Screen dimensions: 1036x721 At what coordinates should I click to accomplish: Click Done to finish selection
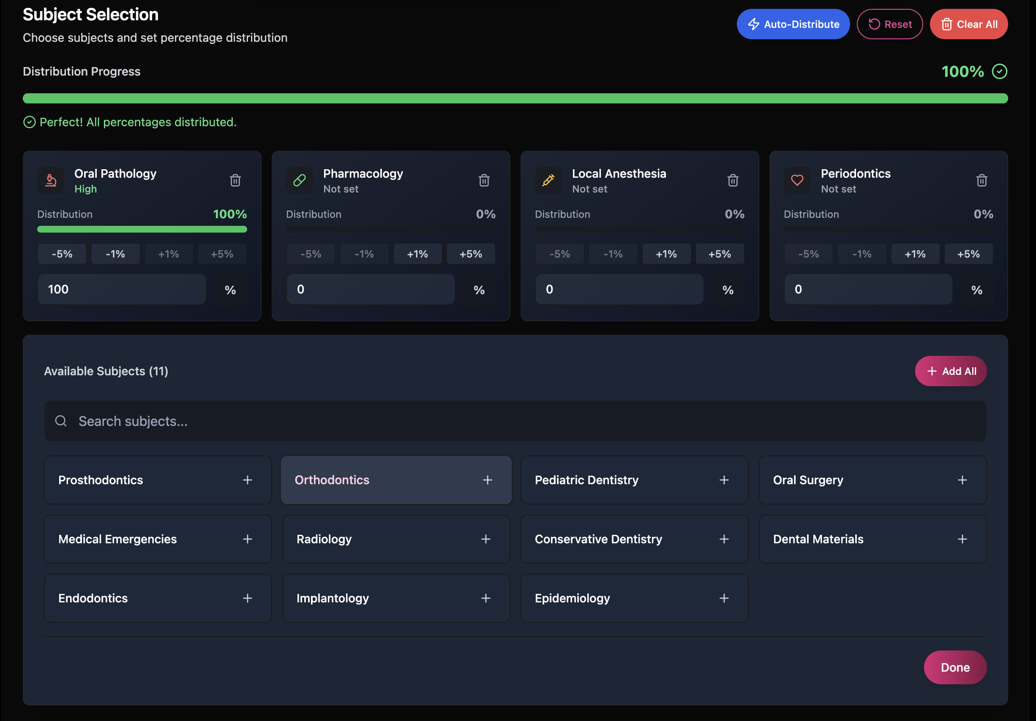pyautogui.click(x=955, y=667)
